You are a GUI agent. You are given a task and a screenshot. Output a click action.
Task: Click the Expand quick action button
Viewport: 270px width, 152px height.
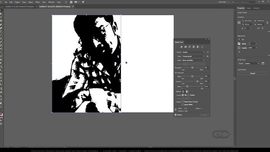[253, 73]
